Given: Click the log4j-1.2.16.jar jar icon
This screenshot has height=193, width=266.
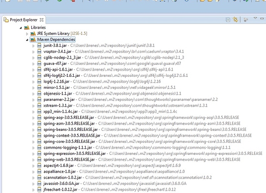Looking at the screenshot, I should point(39,81).
